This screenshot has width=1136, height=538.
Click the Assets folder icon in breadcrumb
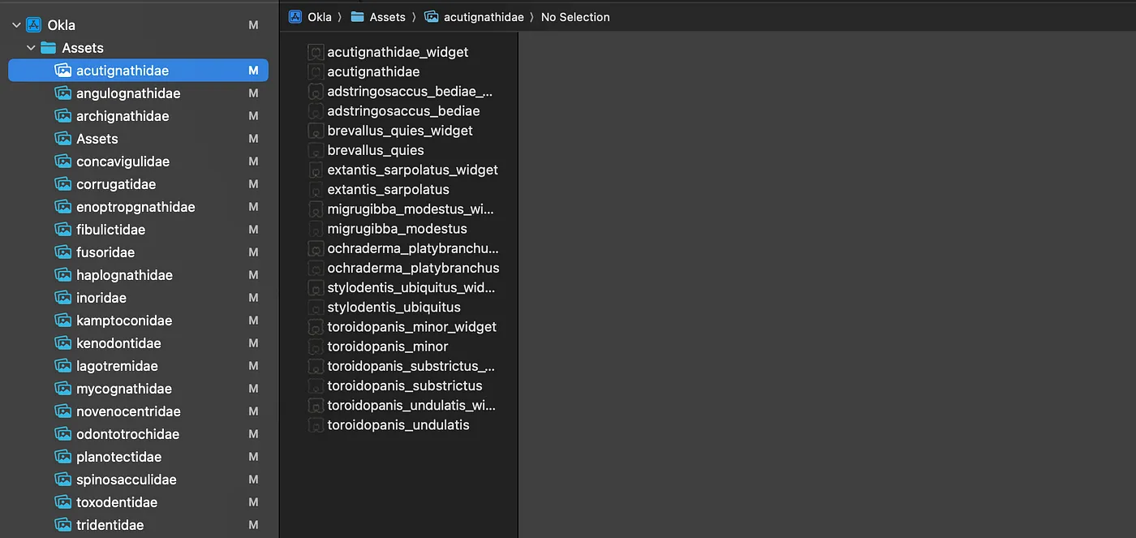click(x=357, y=17)
